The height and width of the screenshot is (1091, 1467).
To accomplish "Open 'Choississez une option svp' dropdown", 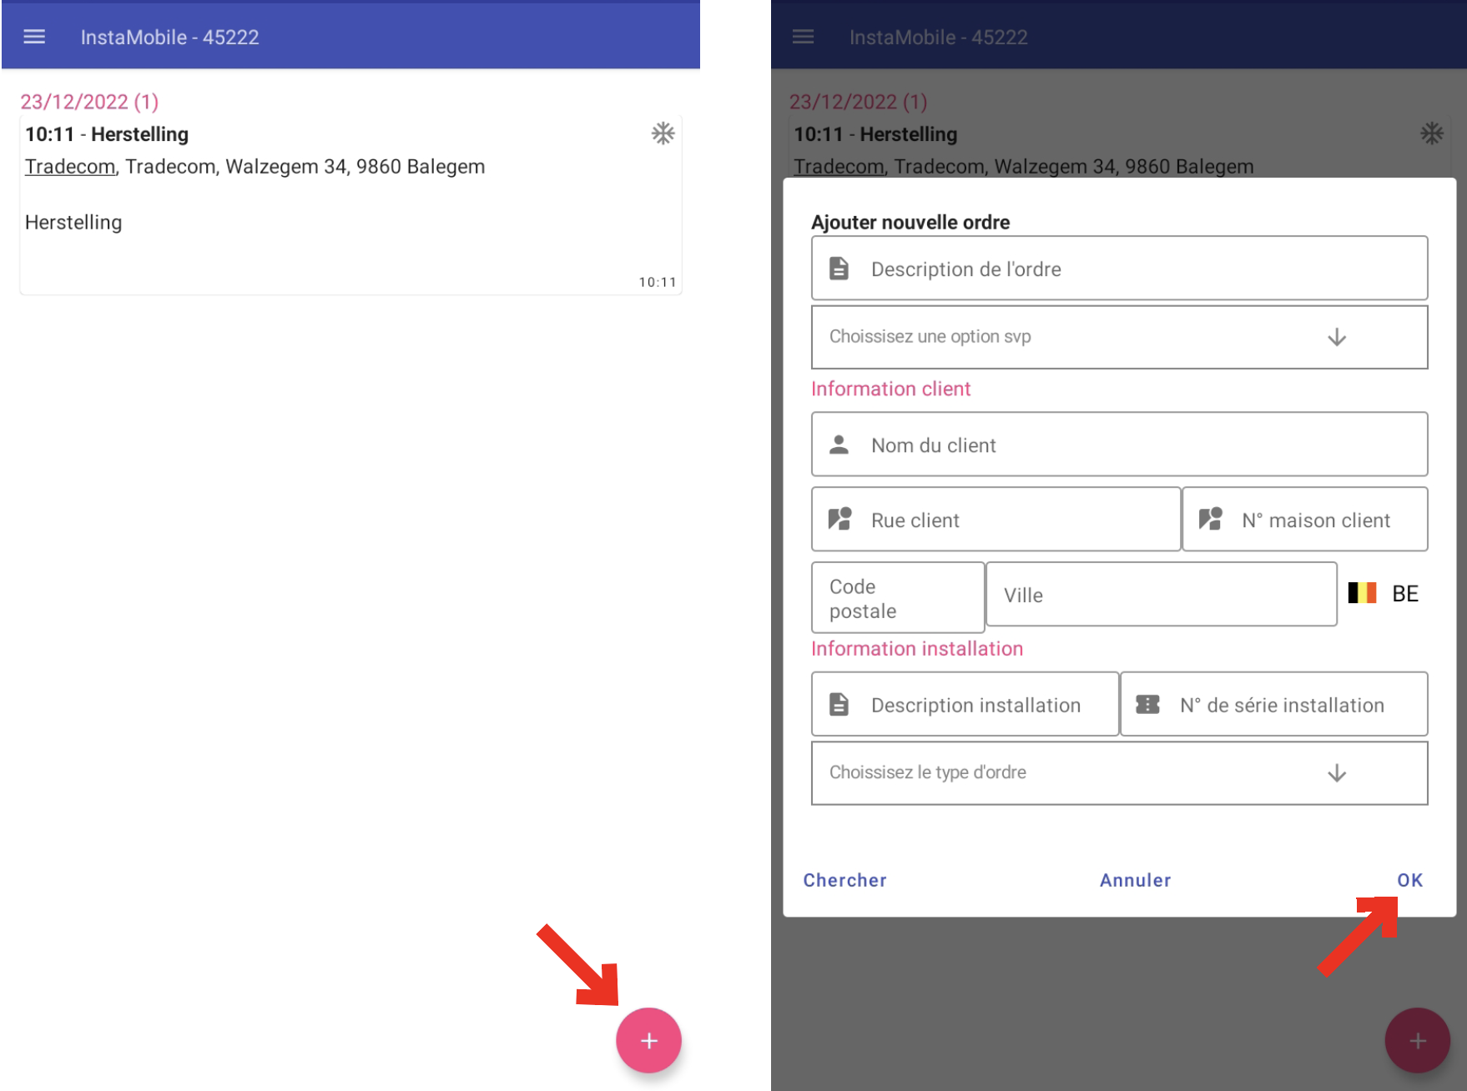I will (x=1119, y=337).
